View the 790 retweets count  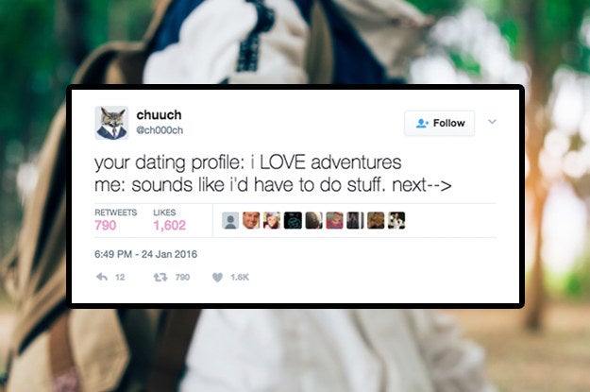point(106,225)
